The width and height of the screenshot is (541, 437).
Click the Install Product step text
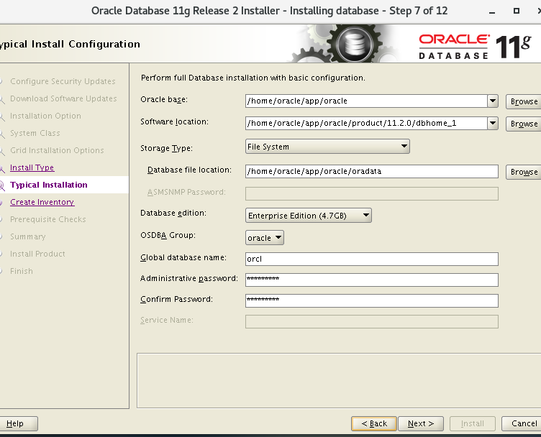(x=37, y=254)
